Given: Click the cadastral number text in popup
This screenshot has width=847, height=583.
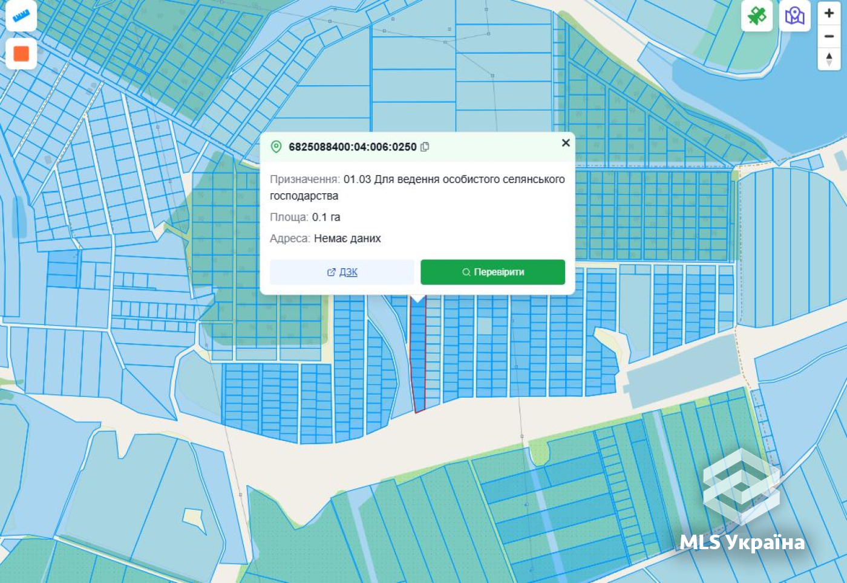Looking at the screenshot, I should pos(353,147).
